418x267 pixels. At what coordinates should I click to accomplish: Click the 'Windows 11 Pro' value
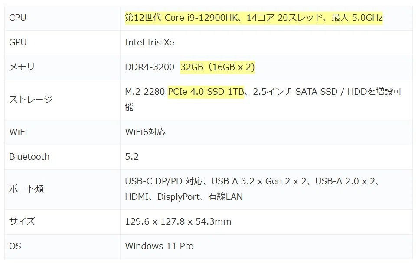pyautogui.click(x=160, y=246)
